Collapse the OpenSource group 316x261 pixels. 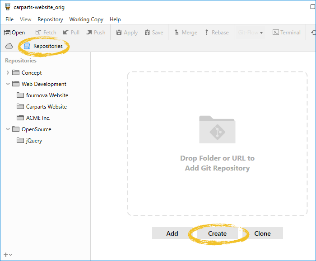tap(8, 129)
